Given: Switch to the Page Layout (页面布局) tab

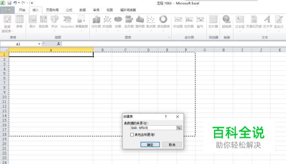Looking at the screenshot, I should [52, 10].
